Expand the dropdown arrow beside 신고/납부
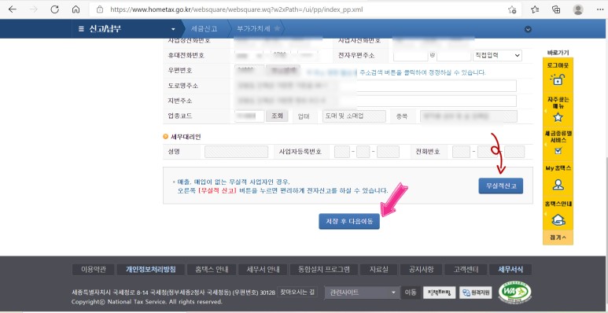The height and width of the screenshot is (313, 608). point(173,29)
